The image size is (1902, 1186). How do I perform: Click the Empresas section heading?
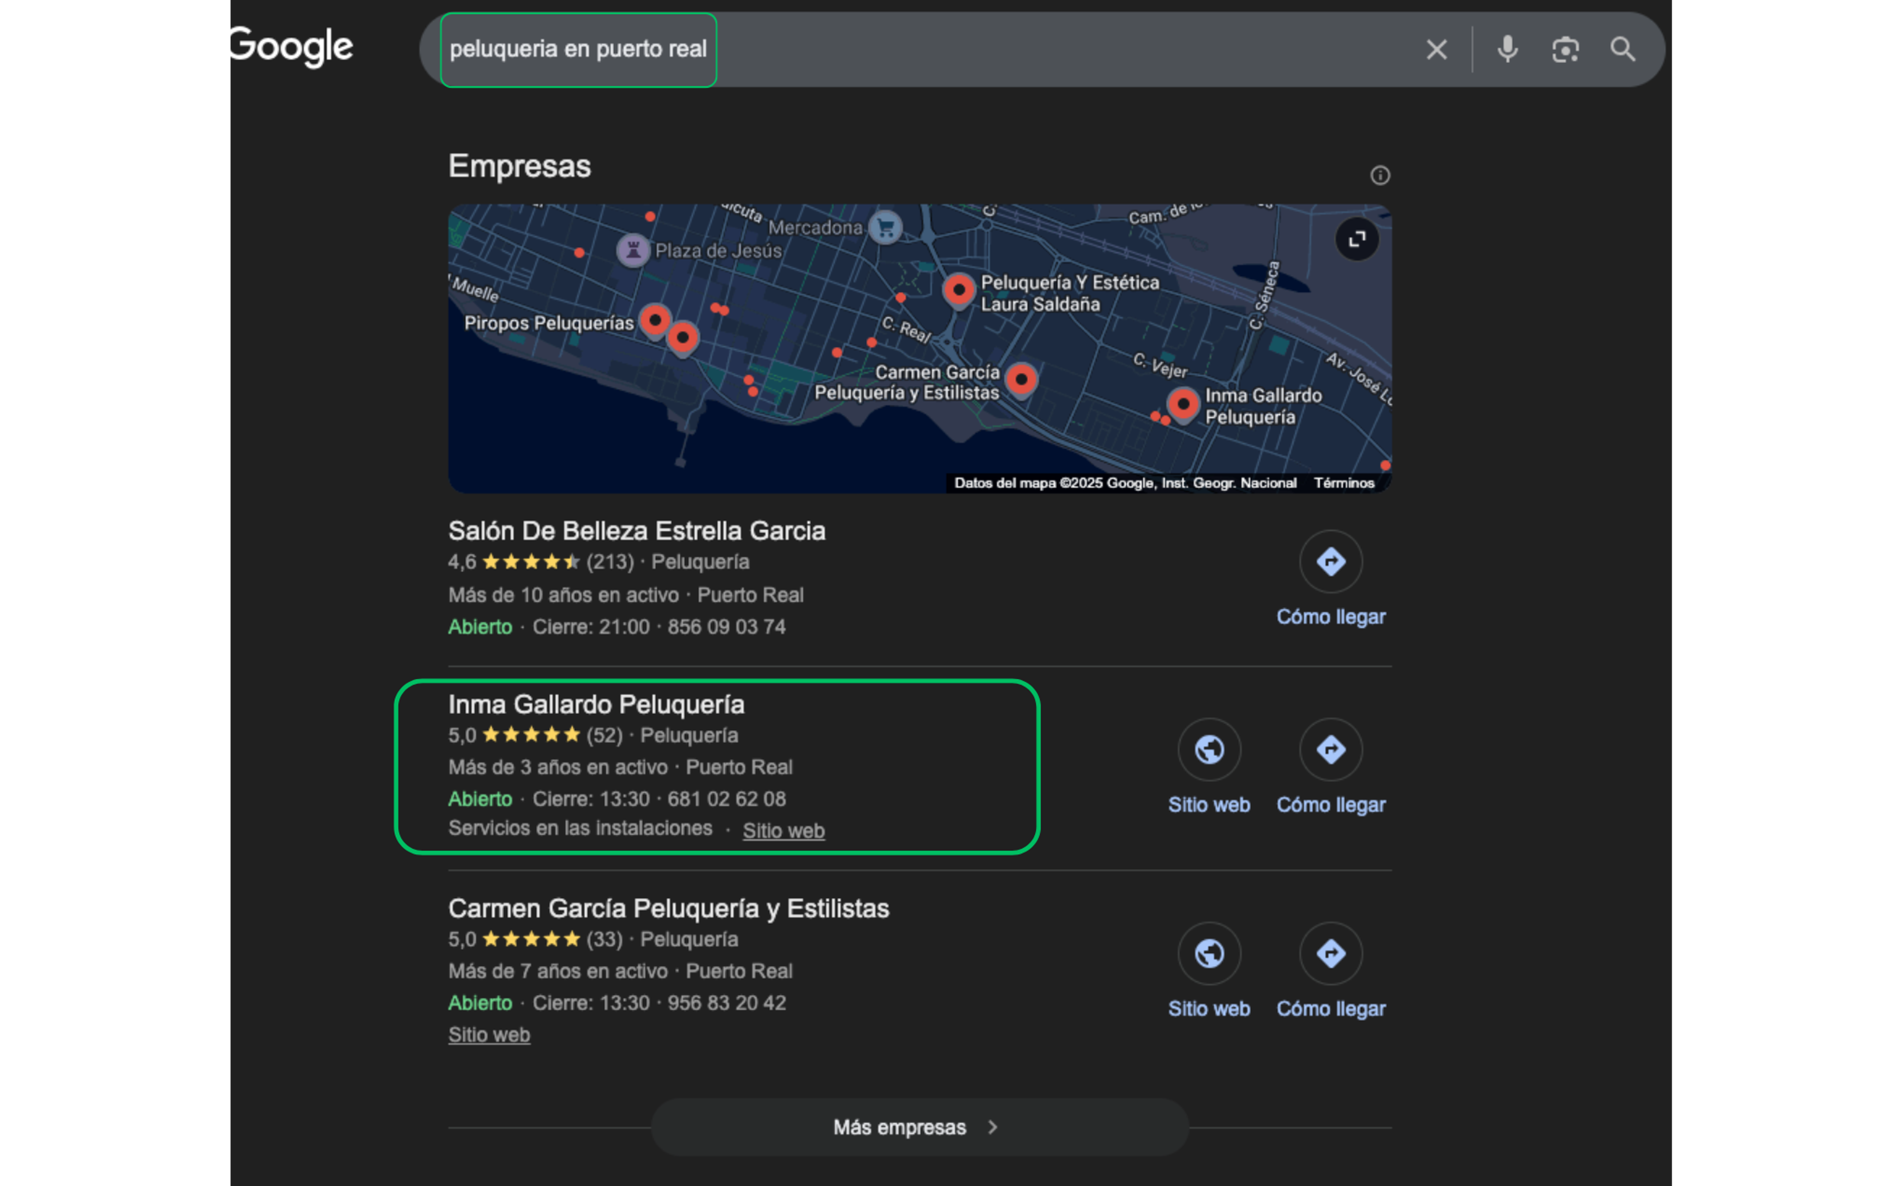pos(520,166)
